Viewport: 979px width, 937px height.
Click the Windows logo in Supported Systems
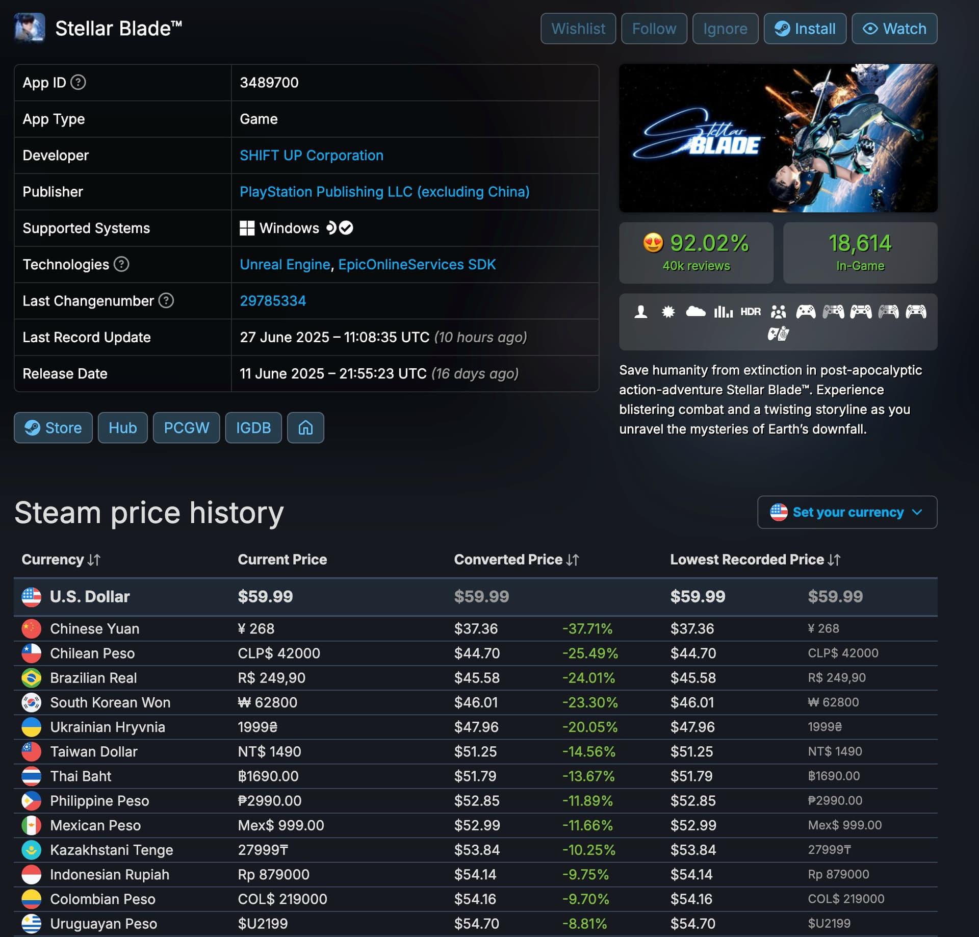pos(247,228)
